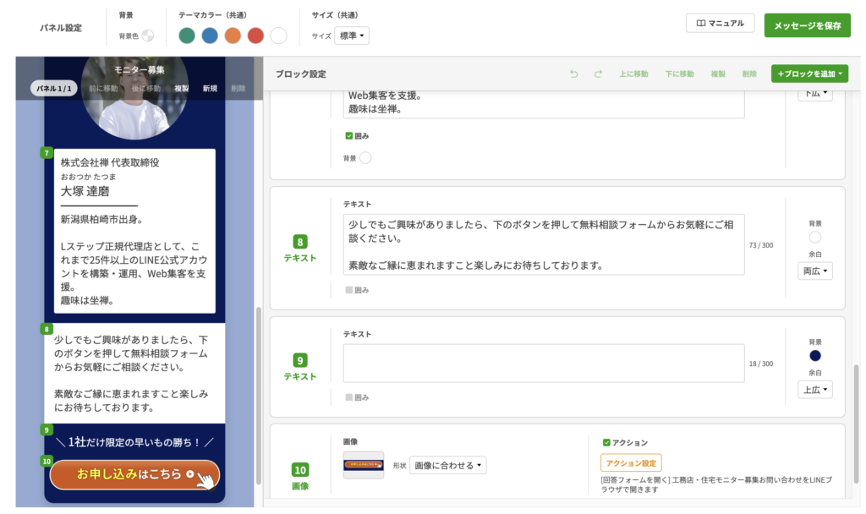The image size is (866, 514).
Task: Select the block 9 number badge in settings
Action: (x=300, y=359)
